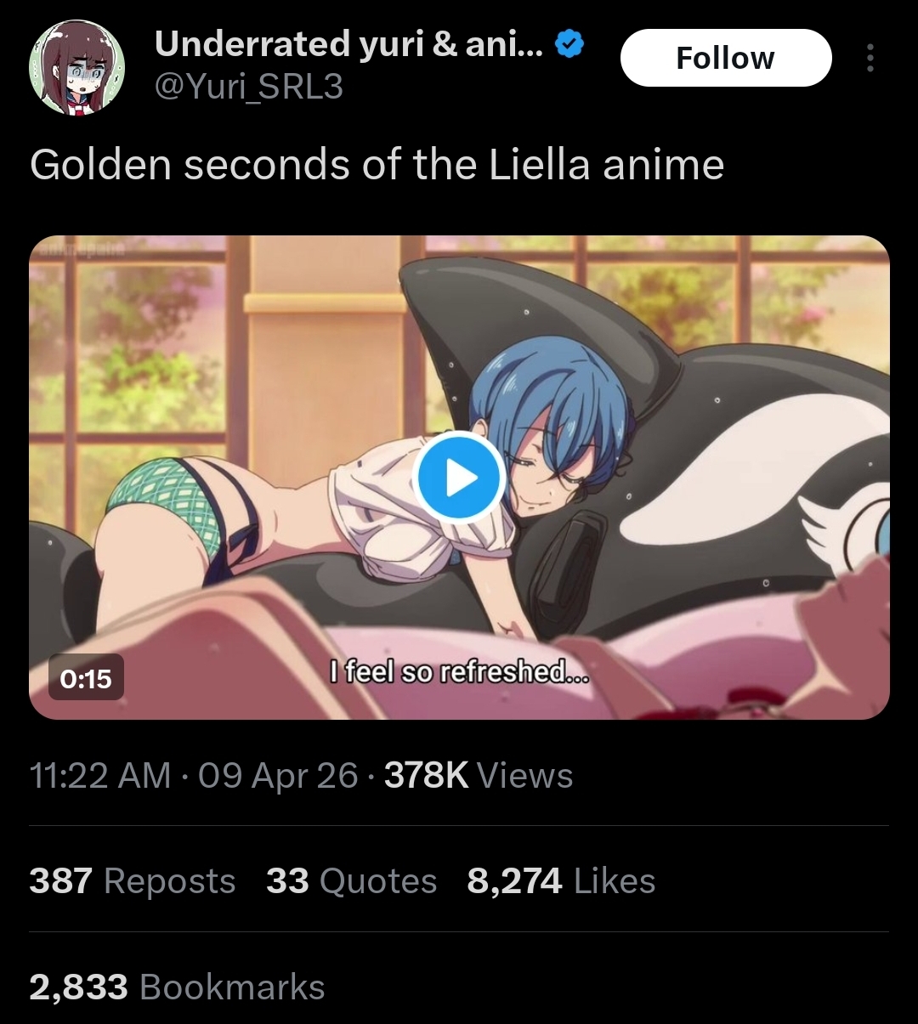View the 387 Reposts list
Screen dimensions: 918x1024
click(133, 881)
